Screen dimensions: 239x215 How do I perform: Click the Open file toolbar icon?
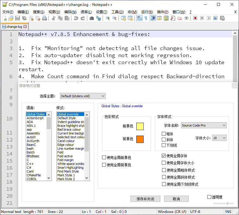[11, 18]
